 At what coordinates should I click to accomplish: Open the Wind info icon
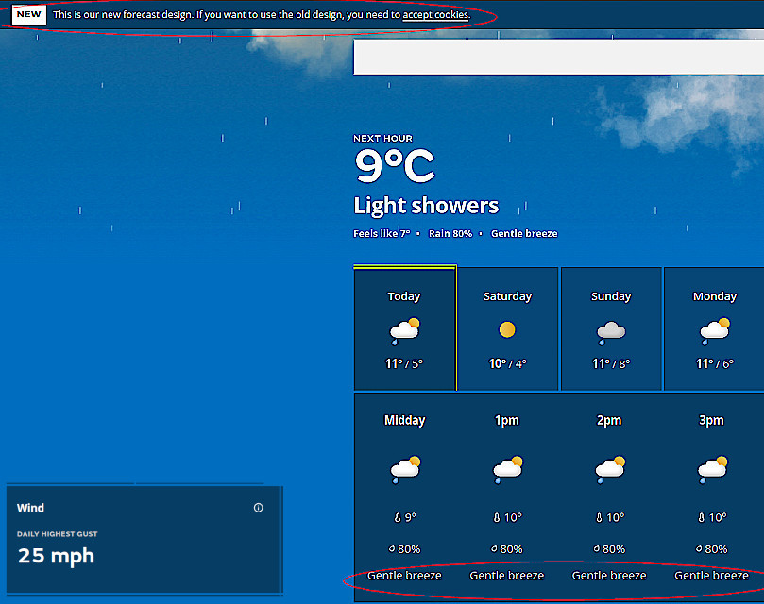[258, 508]
